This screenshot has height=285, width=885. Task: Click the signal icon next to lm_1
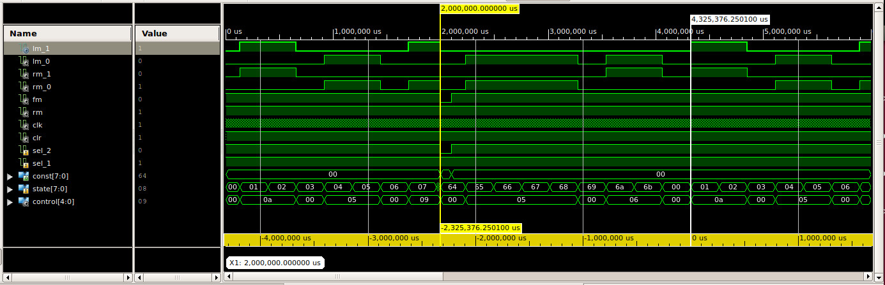pyautogui.click(x=25, y=48)
